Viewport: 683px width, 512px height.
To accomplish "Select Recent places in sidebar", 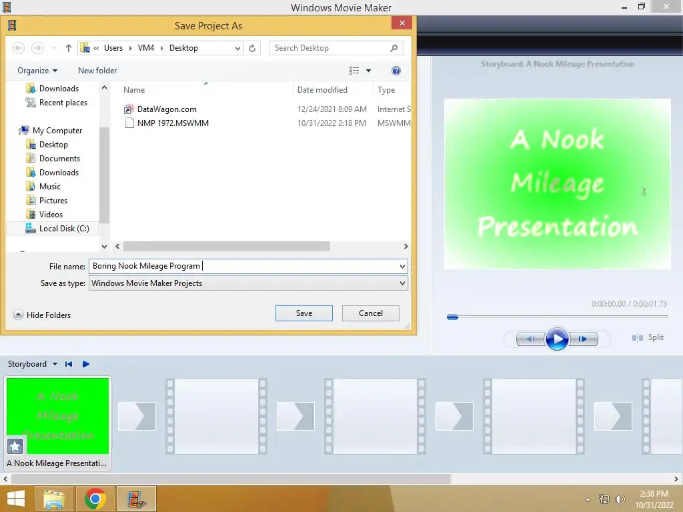I will tap(57, 103).
